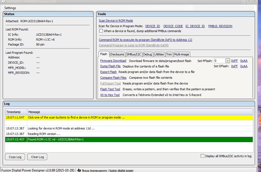The height and width of the screenshot is (172, 261).
Task: Switch to the Trim tab
Action: tap(169, 54)
